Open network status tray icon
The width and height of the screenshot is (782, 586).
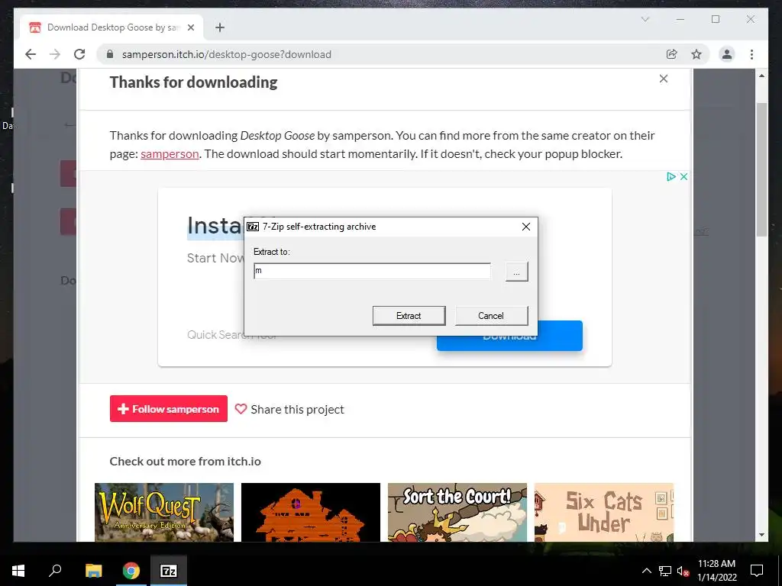(x=665, y=571)
